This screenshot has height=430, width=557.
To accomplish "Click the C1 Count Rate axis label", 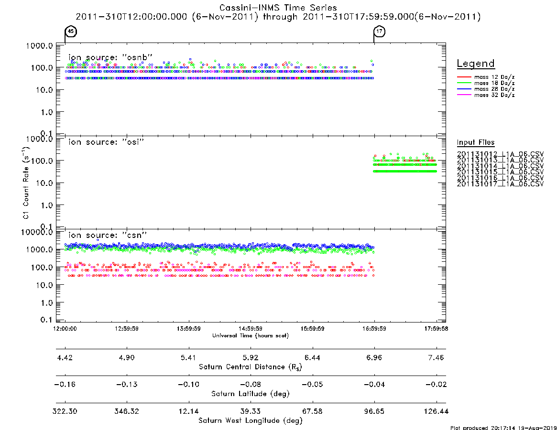I will pyautogui.click(x=26, y=182).
